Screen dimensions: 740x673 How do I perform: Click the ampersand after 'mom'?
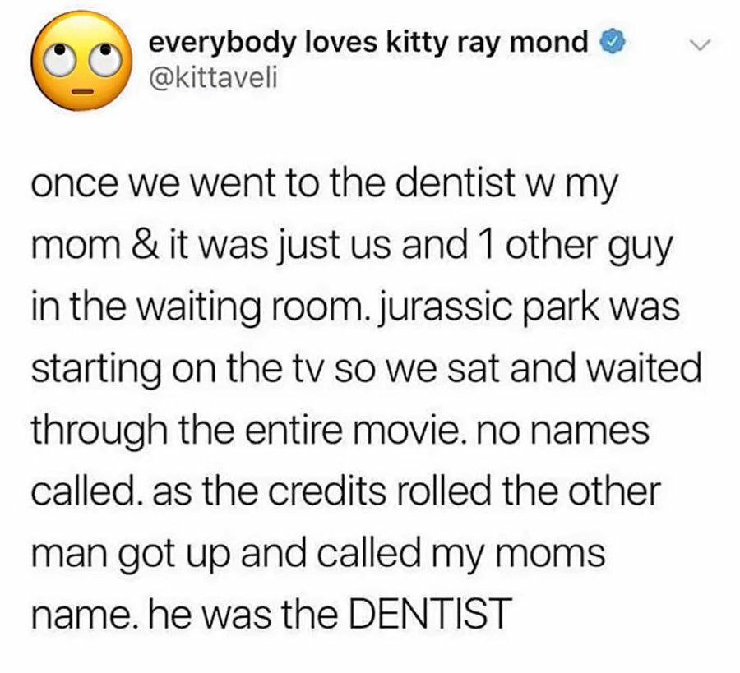point(143,245)
